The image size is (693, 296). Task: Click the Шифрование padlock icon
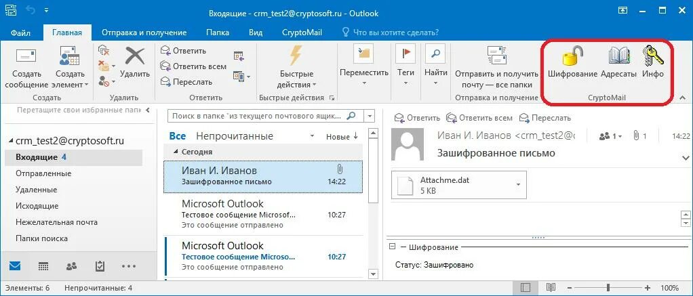tap(572, 56)
